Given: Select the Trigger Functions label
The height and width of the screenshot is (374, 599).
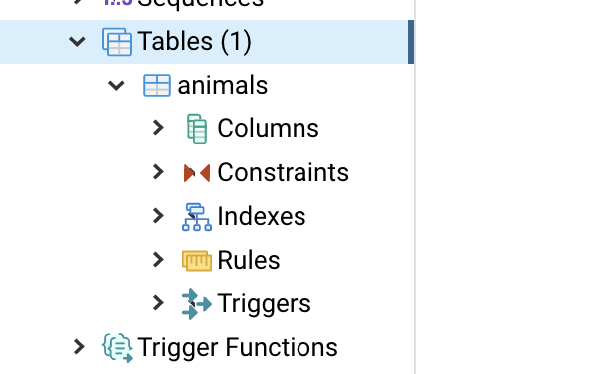Looking at the screenshot, I should pyautogui.click(x=238, y=348).
